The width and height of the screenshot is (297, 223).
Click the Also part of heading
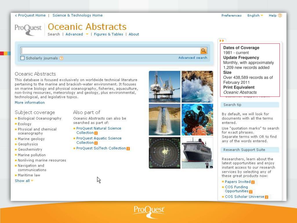[x=87, y=112]
